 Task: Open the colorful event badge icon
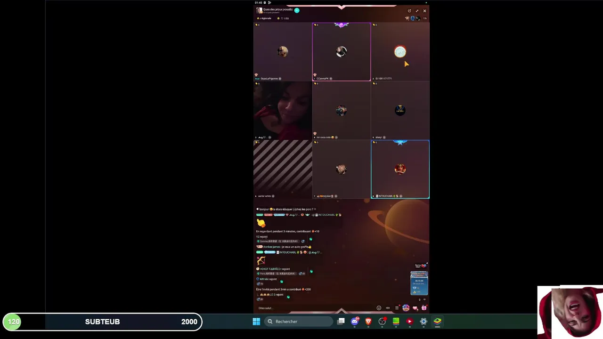(406, 308)
